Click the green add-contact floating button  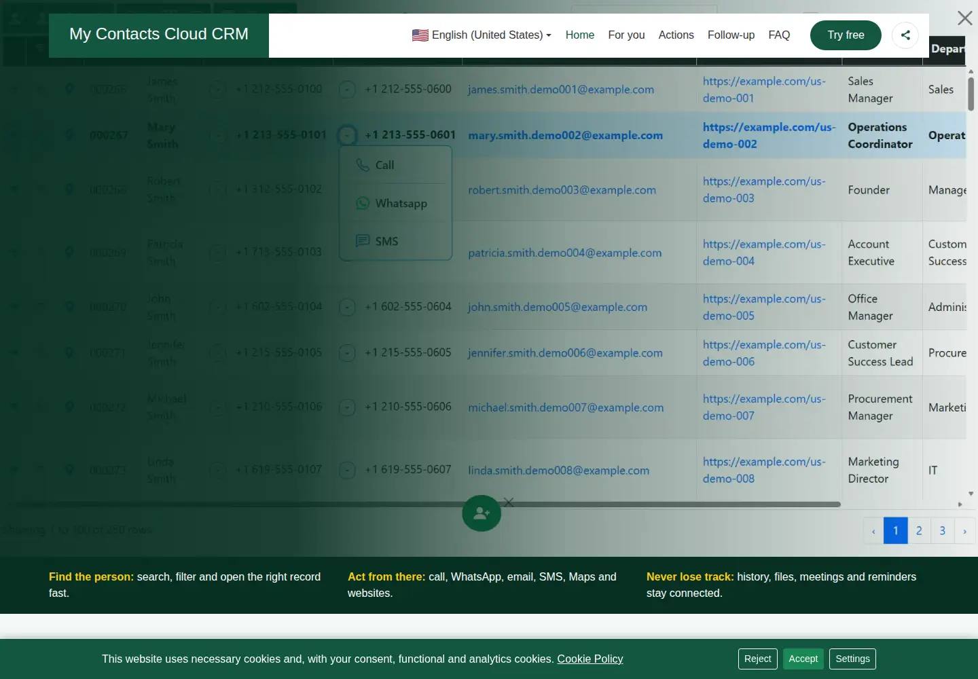pos(482,513)
